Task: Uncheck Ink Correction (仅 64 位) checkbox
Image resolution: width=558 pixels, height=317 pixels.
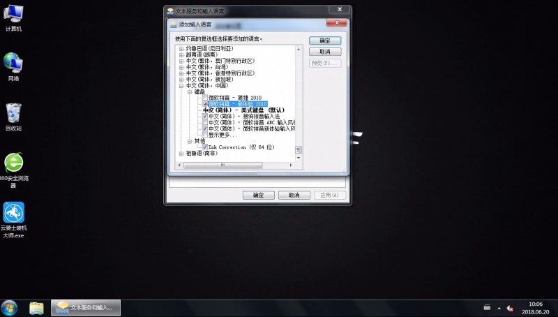Action: tap(205, 147)
